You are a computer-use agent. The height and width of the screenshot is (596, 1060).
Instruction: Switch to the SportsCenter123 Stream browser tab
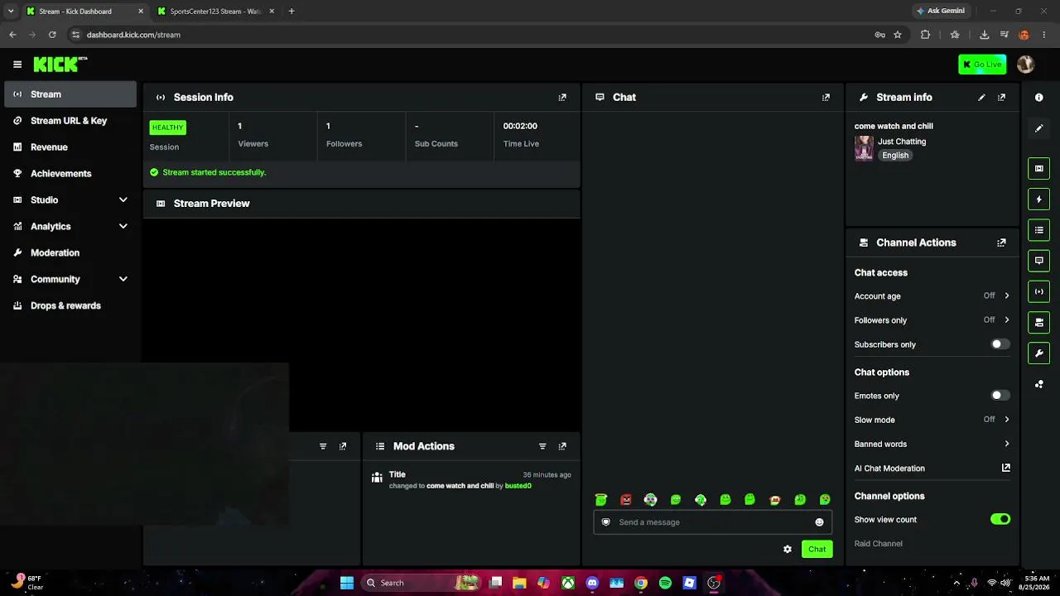click(x=215, y=12)
